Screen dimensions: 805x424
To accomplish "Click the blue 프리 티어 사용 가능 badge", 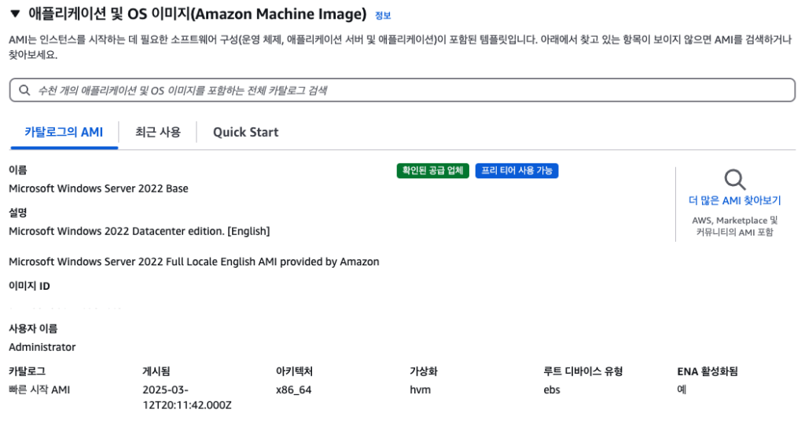I will (516, 170).
